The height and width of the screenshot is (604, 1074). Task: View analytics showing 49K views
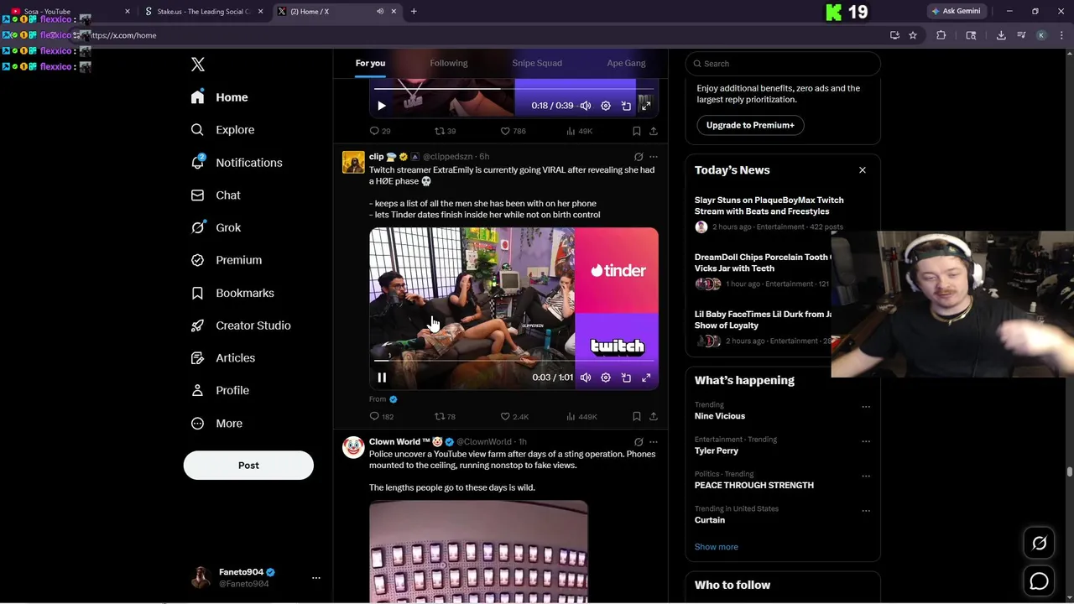[580, 131]
